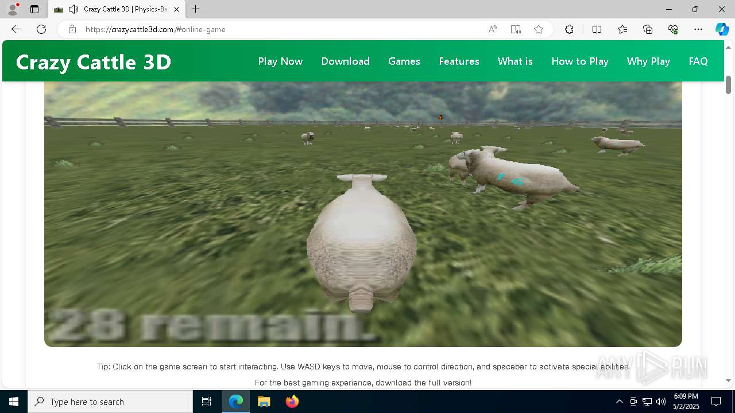735x413 pixels.
Task: Open the Favorites list icon
Action: (622, 29)
